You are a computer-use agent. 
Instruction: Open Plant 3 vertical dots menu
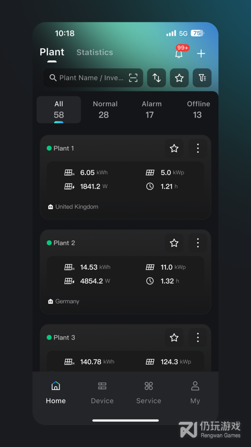tap(198, 338)
